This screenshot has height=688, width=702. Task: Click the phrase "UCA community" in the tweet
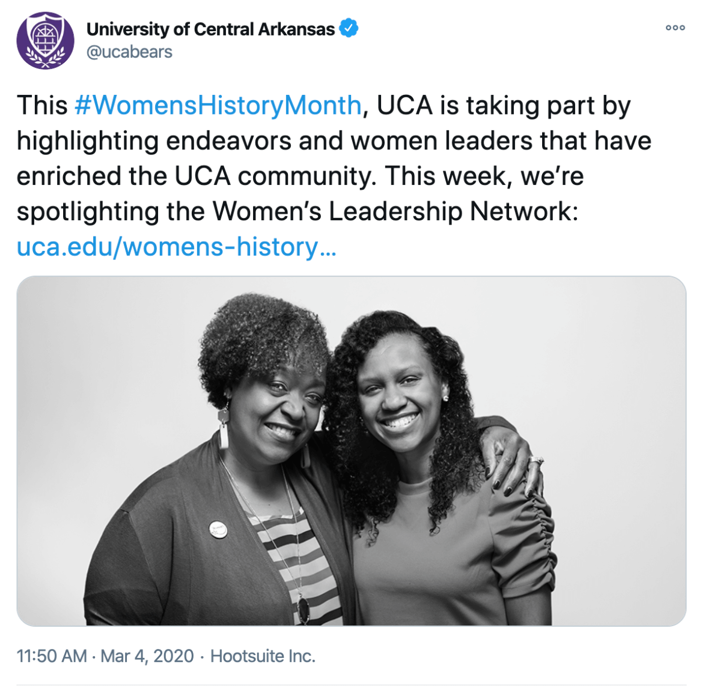[x=276, y=176]
